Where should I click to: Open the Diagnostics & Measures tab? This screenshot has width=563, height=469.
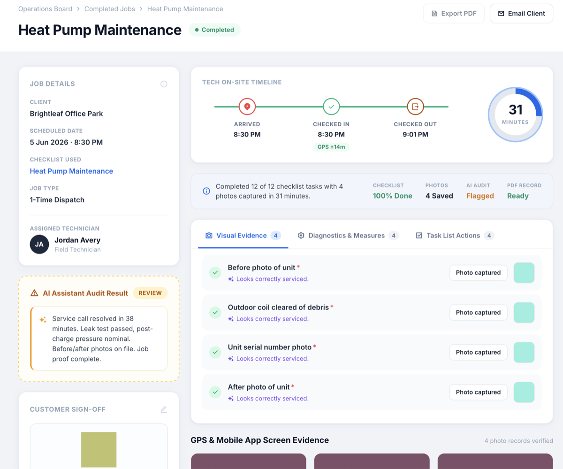point(348,235)
